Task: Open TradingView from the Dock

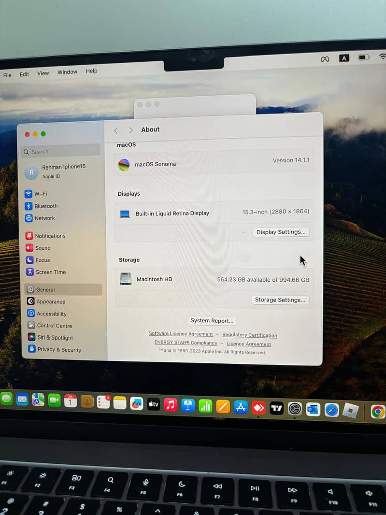Action: point(277,408)
